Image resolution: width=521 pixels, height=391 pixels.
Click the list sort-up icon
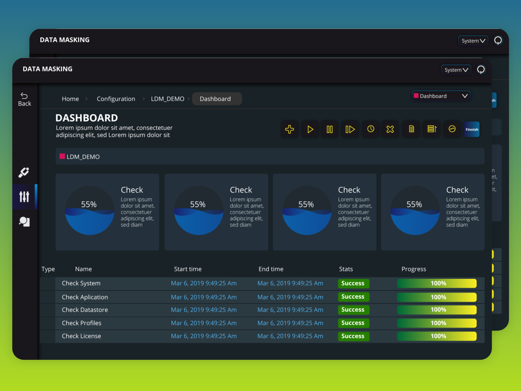pyautogui.click(x=432, y=129)
